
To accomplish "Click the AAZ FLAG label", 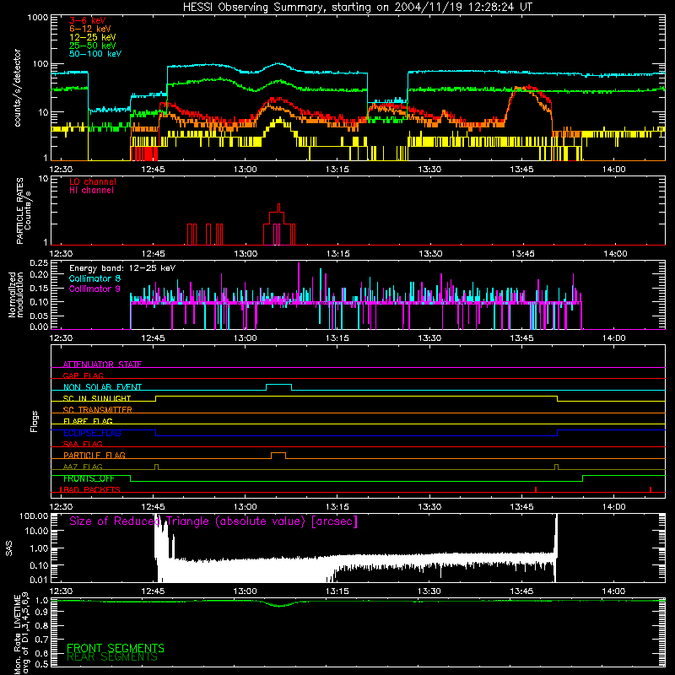I will pos(83,467).
